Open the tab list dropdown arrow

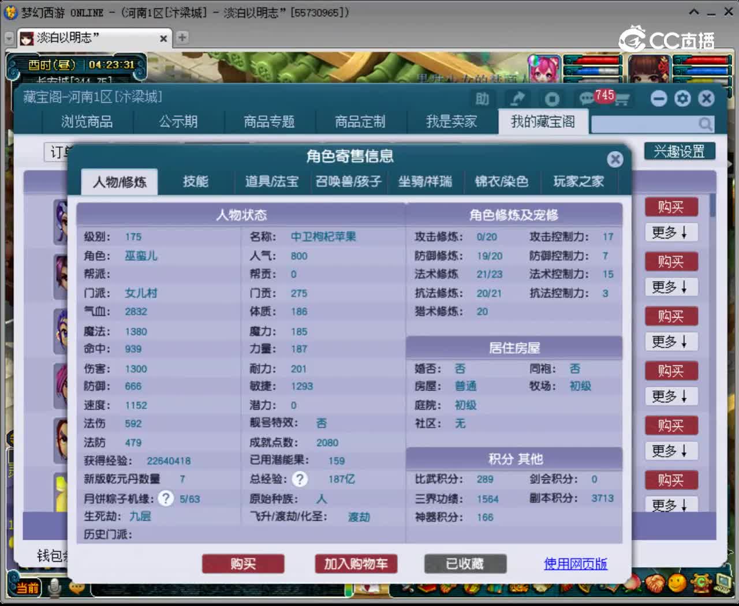coord(9,38)
